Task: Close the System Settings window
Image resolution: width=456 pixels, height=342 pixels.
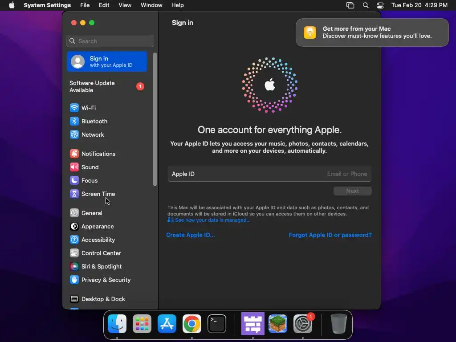Action: 74,23
